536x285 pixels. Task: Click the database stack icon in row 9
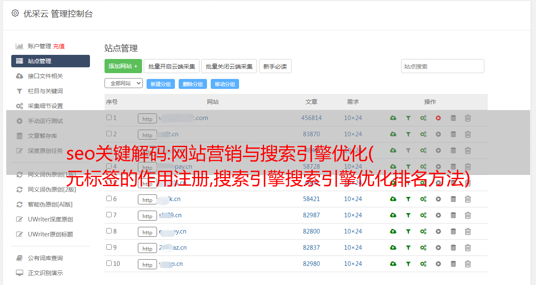click(453, 248)
